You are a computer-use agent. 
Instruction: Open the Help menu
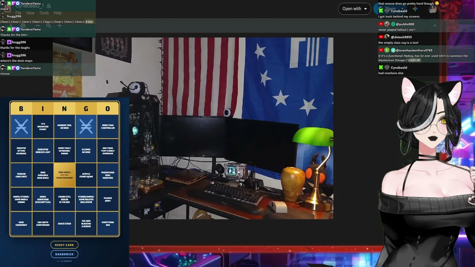coord(58,13)
